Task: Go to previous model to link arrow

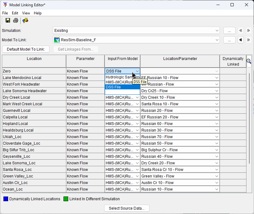Action: pos(241,40)
